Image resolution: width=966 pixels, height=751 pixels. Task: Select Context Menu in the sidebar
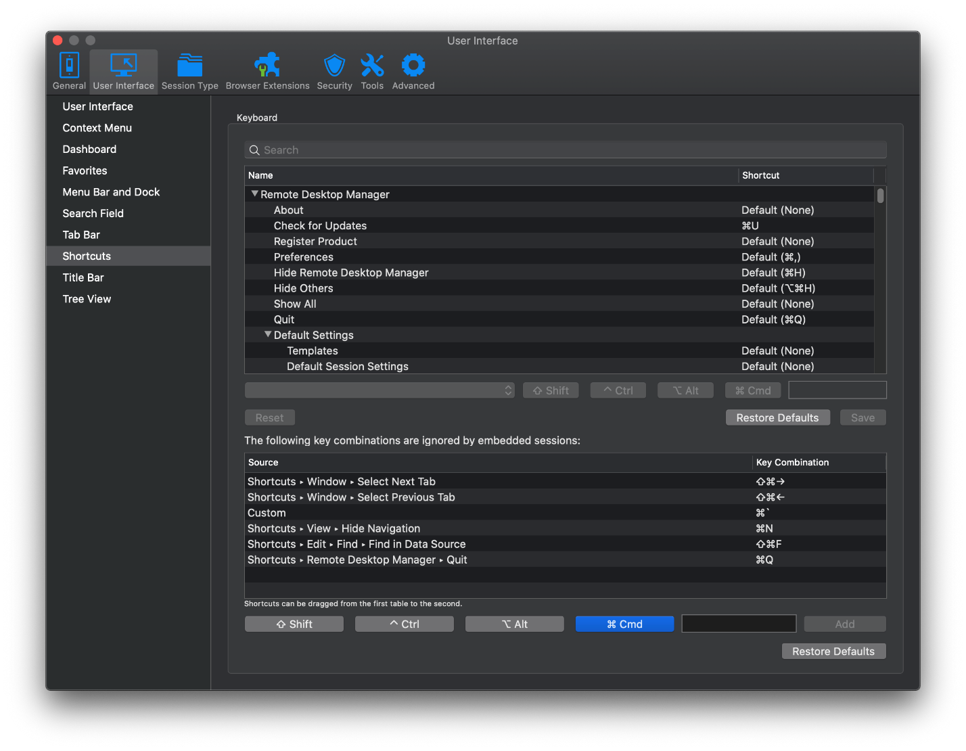click(97, 128)
